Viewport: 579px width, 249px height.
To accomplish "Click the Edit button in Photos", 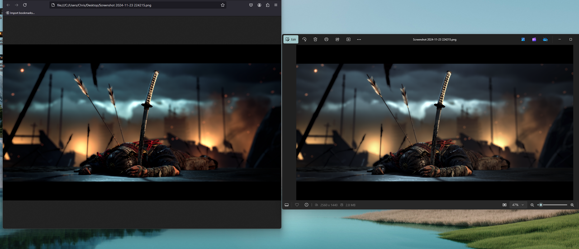I will (291, 39).
